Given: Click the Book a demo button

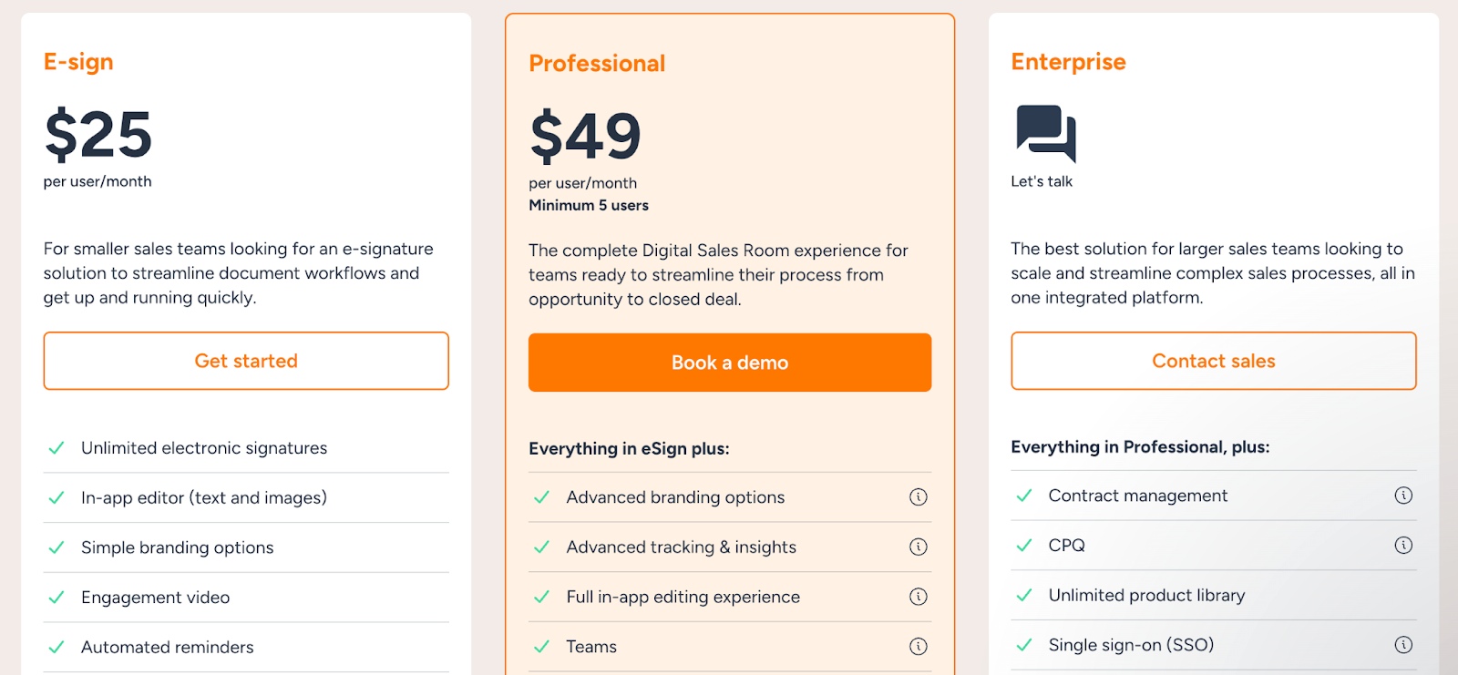Looking at the screenshot, I should (729, 363).
